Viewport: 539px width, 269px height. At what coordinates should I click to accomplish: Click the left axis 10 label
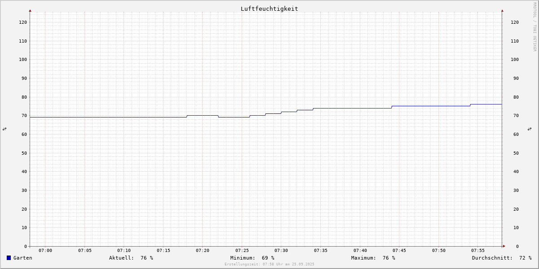tap(24, 227)
